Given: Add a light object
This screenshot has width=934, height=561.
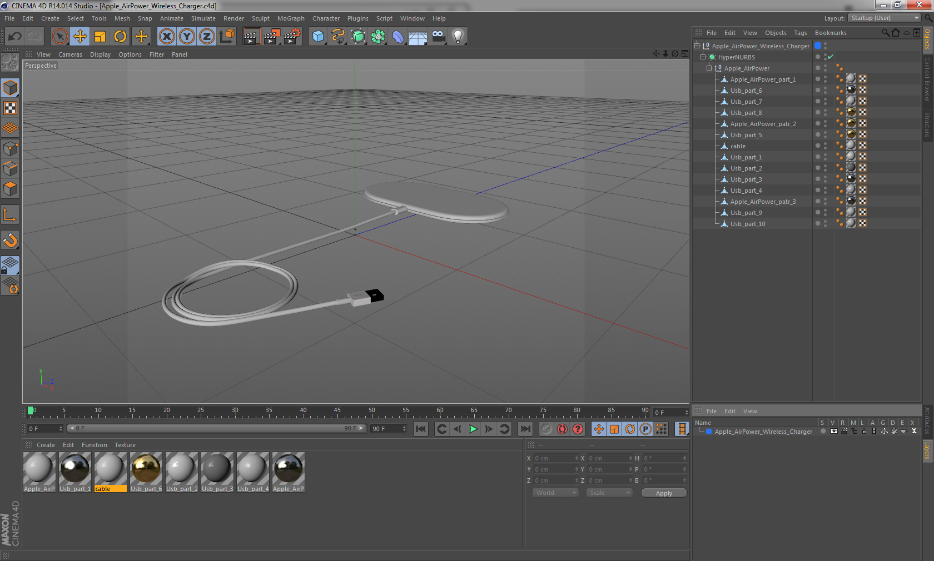Looking at the screenshot, I should [458, 37].
